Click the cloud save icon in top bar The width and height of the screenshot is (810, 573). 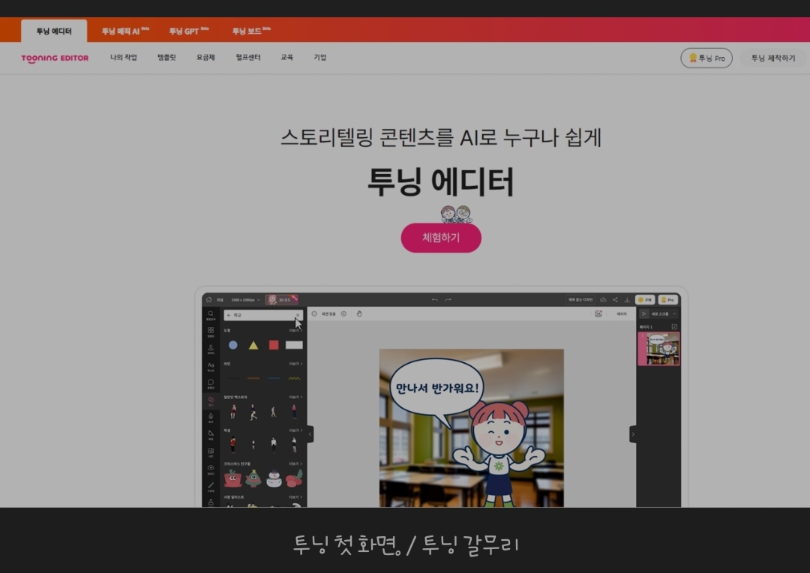[x=603, y=300]
